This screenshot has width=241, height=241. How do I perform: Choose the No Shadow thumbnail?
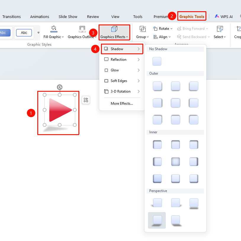click(157, 61)
